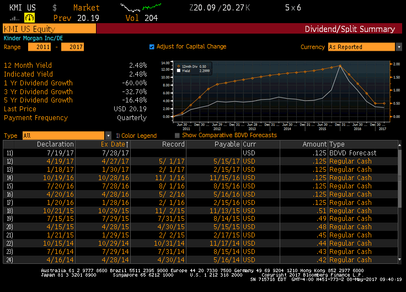Click the signal bars icon beside gauge
406x292 pixels.
pyautogui.click(x=14, y=18)
